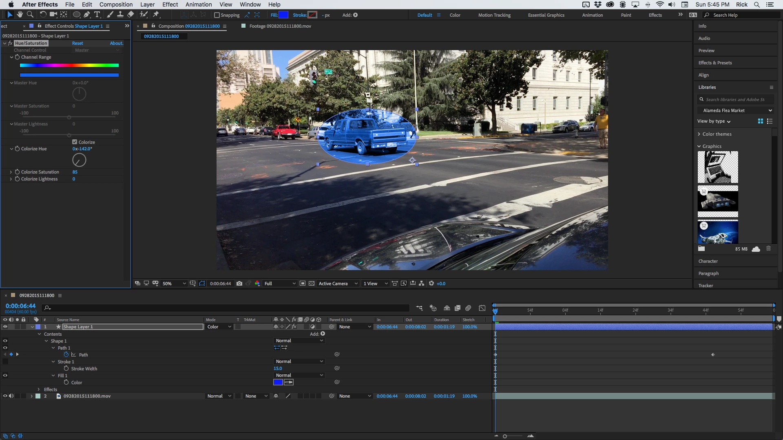Click the snapshot camera icon in viewer

pyautogui.click(x=239, y=284)
